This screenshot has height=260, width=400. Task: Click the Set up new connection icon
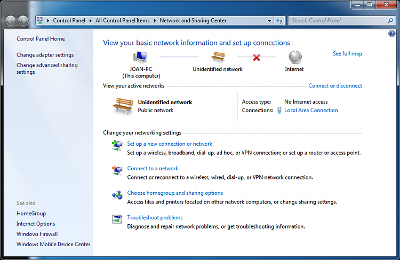click(x=117, y=145)
